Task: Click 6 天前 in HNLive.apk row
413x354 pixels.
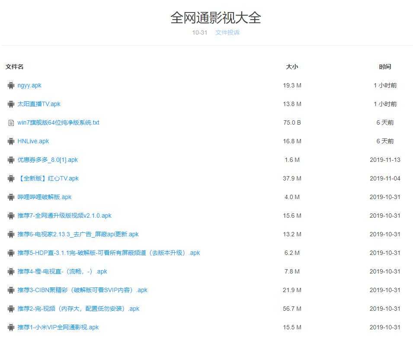Action: pos(385,141)
